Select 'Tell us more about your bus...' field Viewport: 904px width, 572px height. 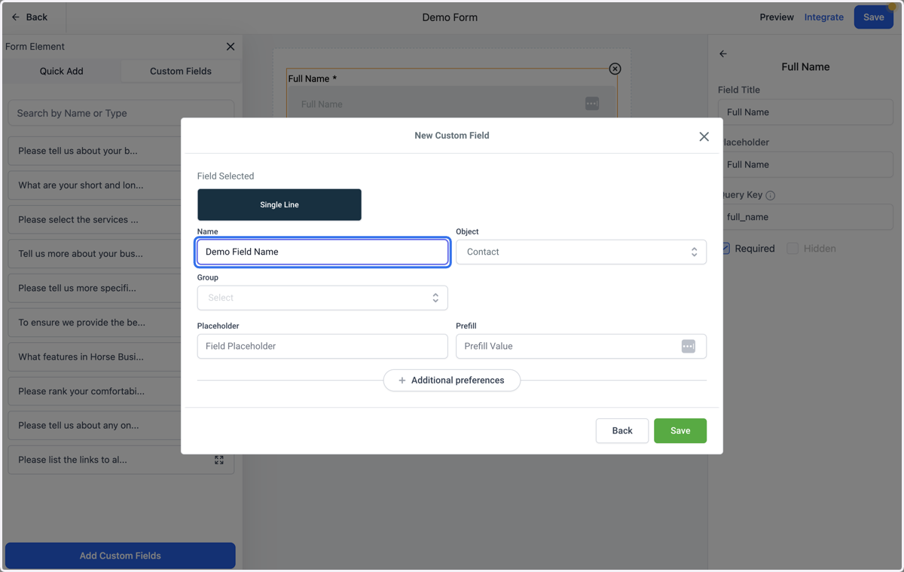[121, 254]
